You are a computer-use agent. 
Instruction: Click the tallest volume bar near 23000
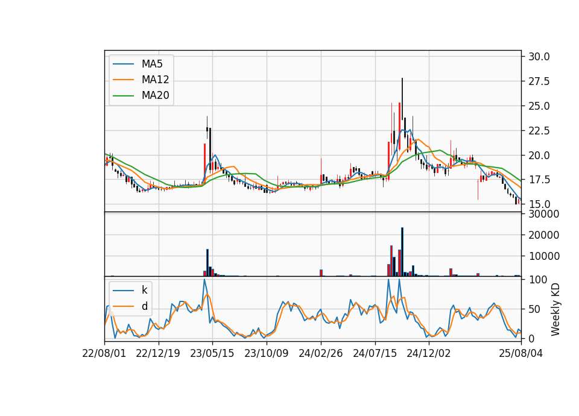(x=402, y=252)
